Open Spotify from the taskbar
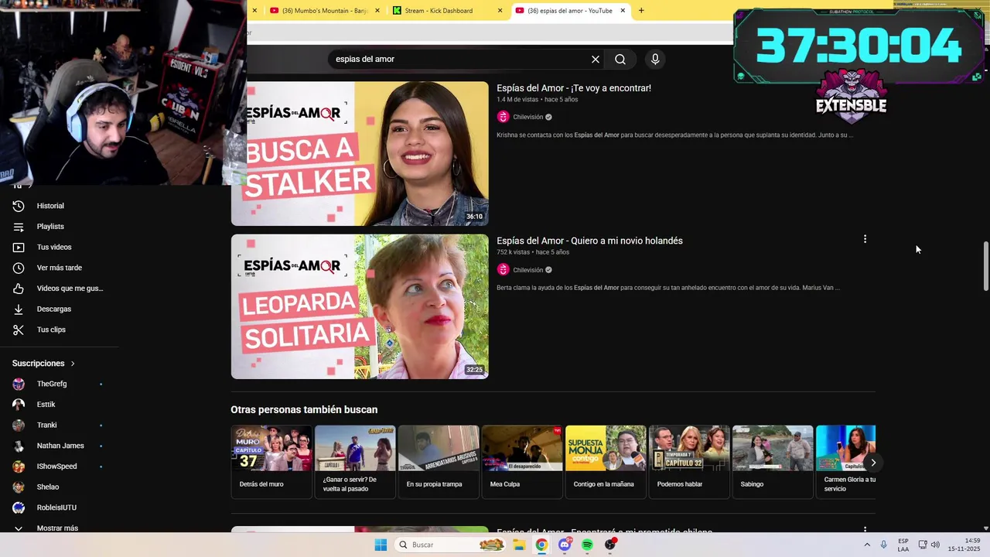This screenshot has height=557, width=990. (x=587, y=545)
